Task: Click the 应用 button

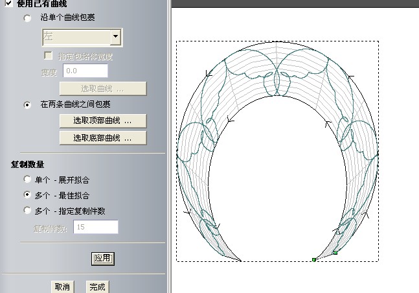Action: click(x=103, y=259)
